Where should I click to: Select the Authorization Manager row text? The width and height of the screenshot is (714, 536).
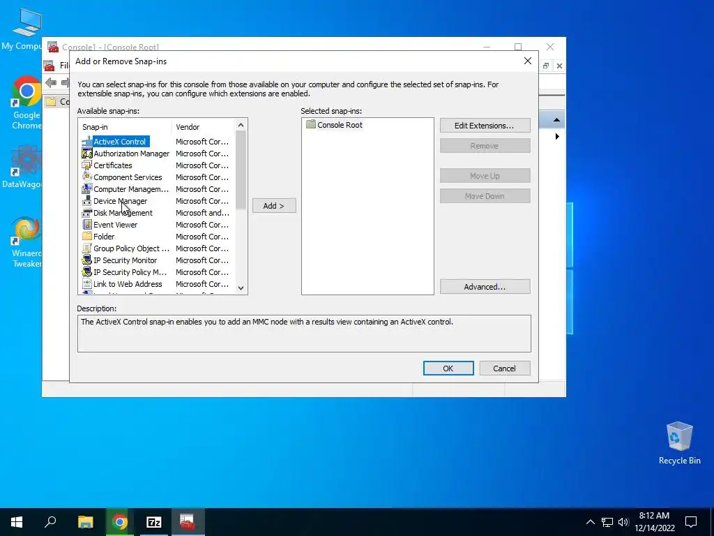point(131,154)
